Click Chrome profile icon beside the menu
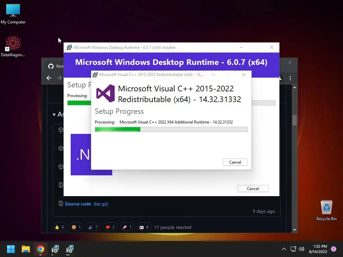Viewport: 343px width, 257px height. pos(280,78)
